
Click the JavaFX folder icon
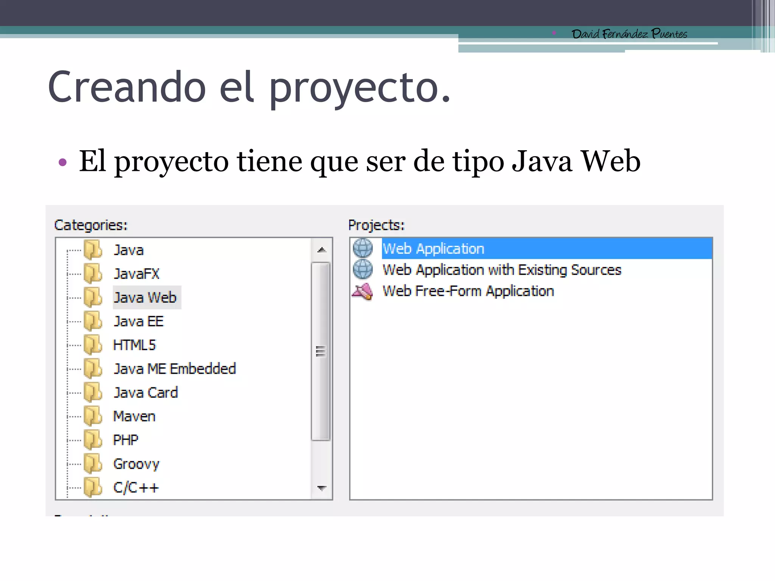pyautogui.click(x=93, y=273)
